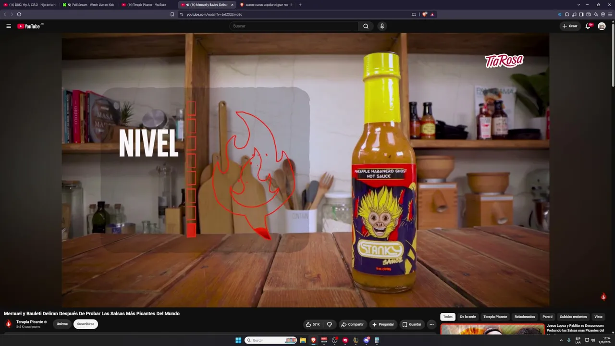615x346 pixels.
Task: Like the video with thumbs up
Action: point(313,324)
